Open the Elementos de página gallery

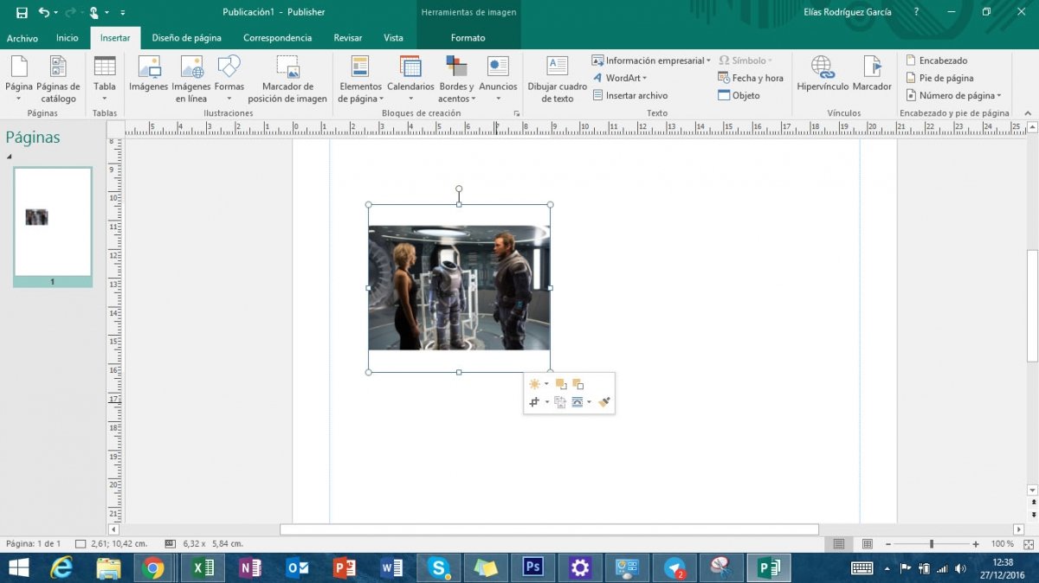click(360, 79)
